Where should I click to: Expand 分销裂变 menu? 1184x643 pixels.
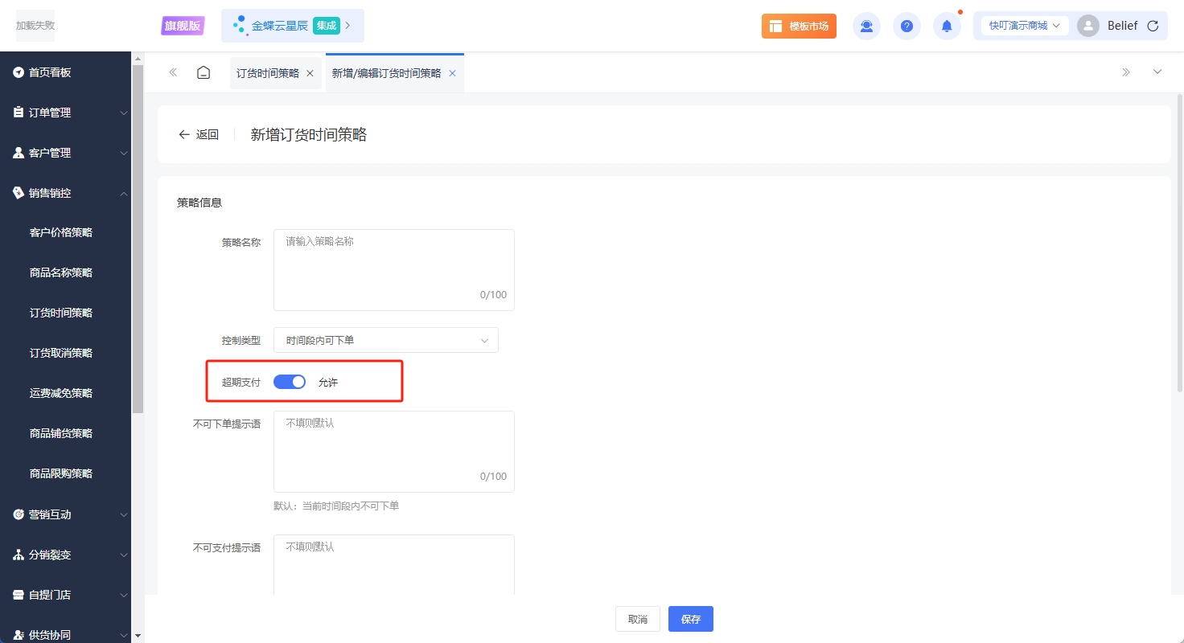(x=123, y=555)
